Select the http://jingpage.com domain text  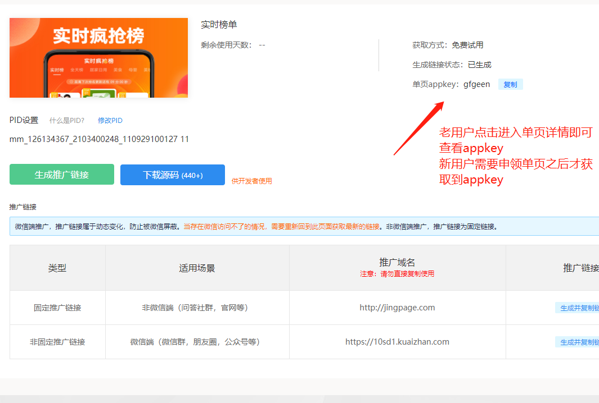pos(397,308)
